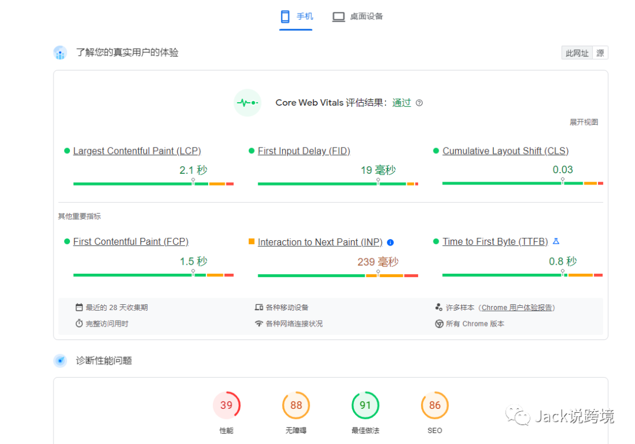Jump to the 86 SEO score gauge
Viewport: 635px width, 444px height.
(435, 405)
